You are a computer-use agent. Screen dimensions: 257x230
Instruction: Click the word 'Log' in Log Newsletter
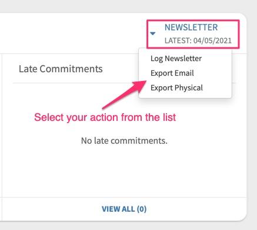[156, 59]
